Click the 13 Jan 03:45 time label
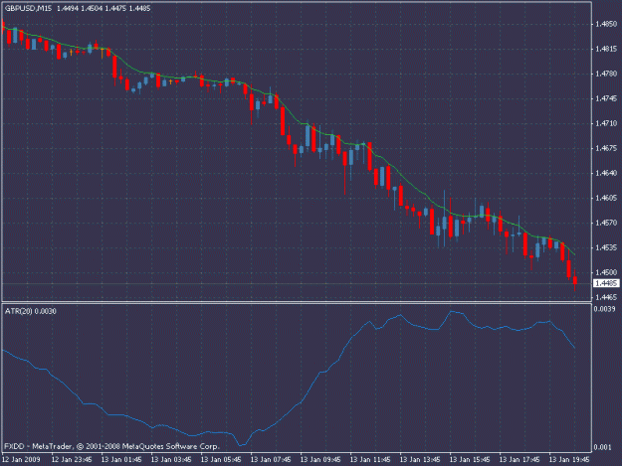 click(x=171, y=459)
